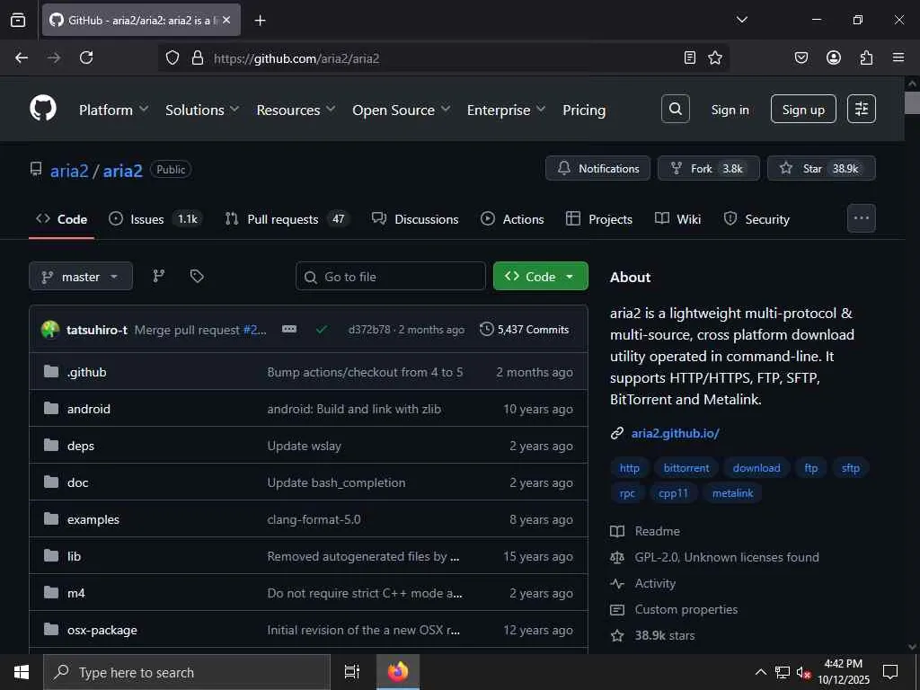
Task: Click the Firefox address bar
Action: point(443,58)
